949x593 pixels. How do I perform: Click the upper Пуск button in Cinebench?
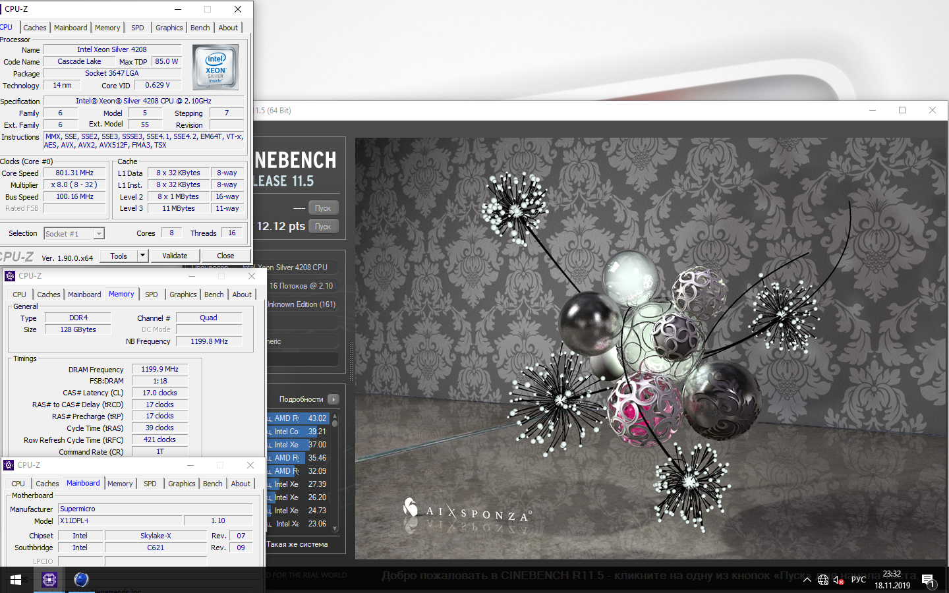pos(323,208)
